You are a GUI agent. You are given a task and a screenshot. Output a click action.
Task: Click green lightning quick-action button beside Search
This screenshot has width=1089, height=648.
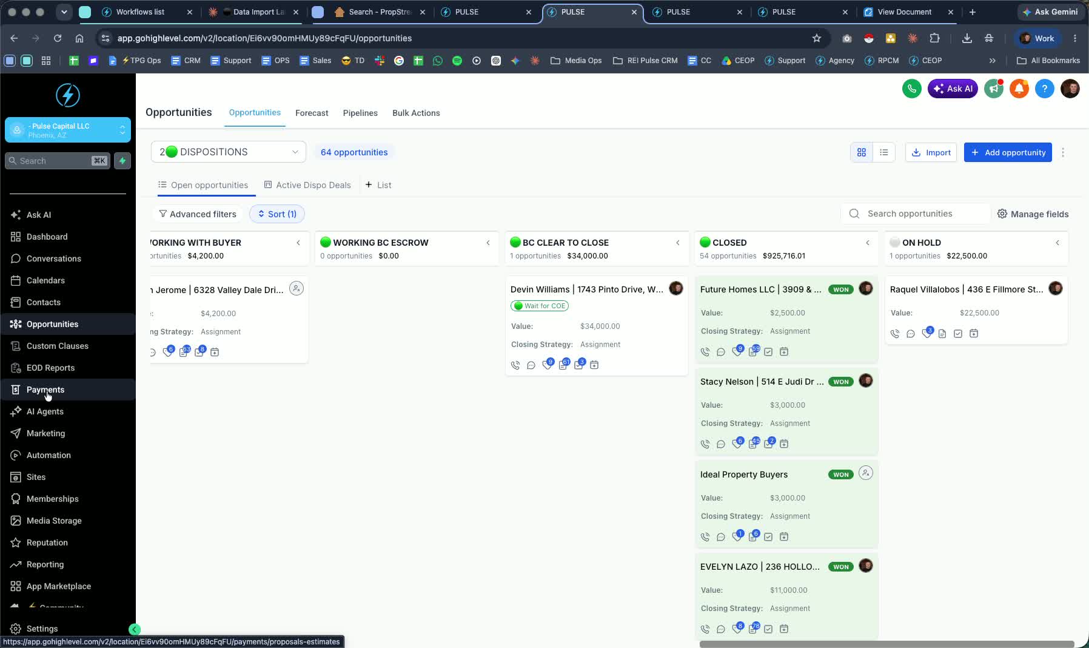point(122,161)
